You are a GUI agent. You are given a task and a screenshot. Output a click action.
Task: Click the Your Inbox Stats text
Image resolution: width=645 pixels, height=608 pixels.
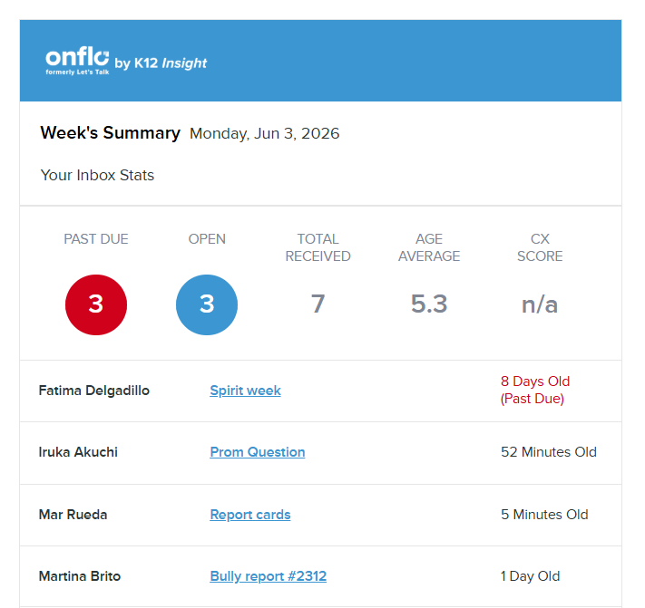pyautogui.click(x=97, y=175)
